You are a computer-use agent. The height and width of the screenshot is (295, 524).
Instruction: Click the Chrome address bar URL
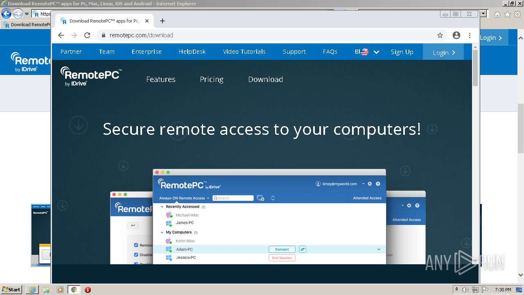141,35
